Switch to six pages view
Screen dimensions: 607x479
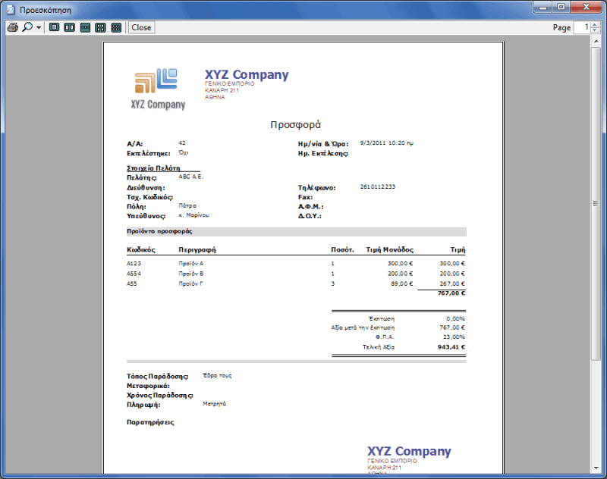tap(116, 27)
